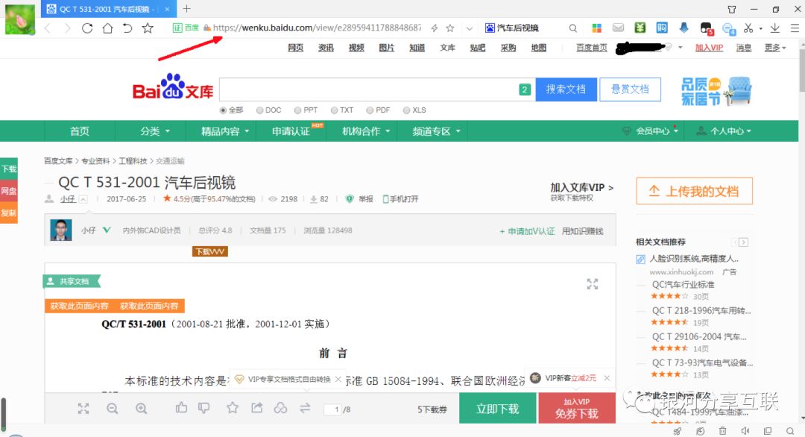Screen dimensions: 805x437
Task: Bookmark page with toolbar star icon
Action: [148, 28]
